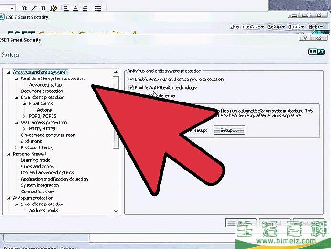Image resolution: width=331 pixels, height=249 pixels.
Task: Enable Antivirus and antispyware protection checkbox
Action: coord(131,79)
